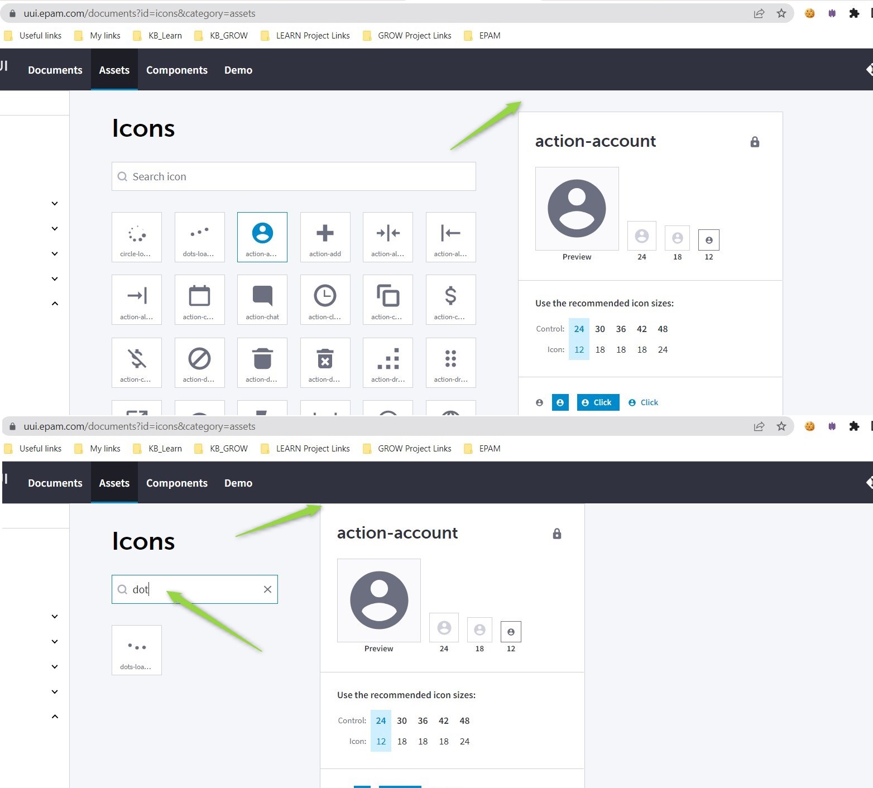Clear the dot search with the X

(267, 589)
